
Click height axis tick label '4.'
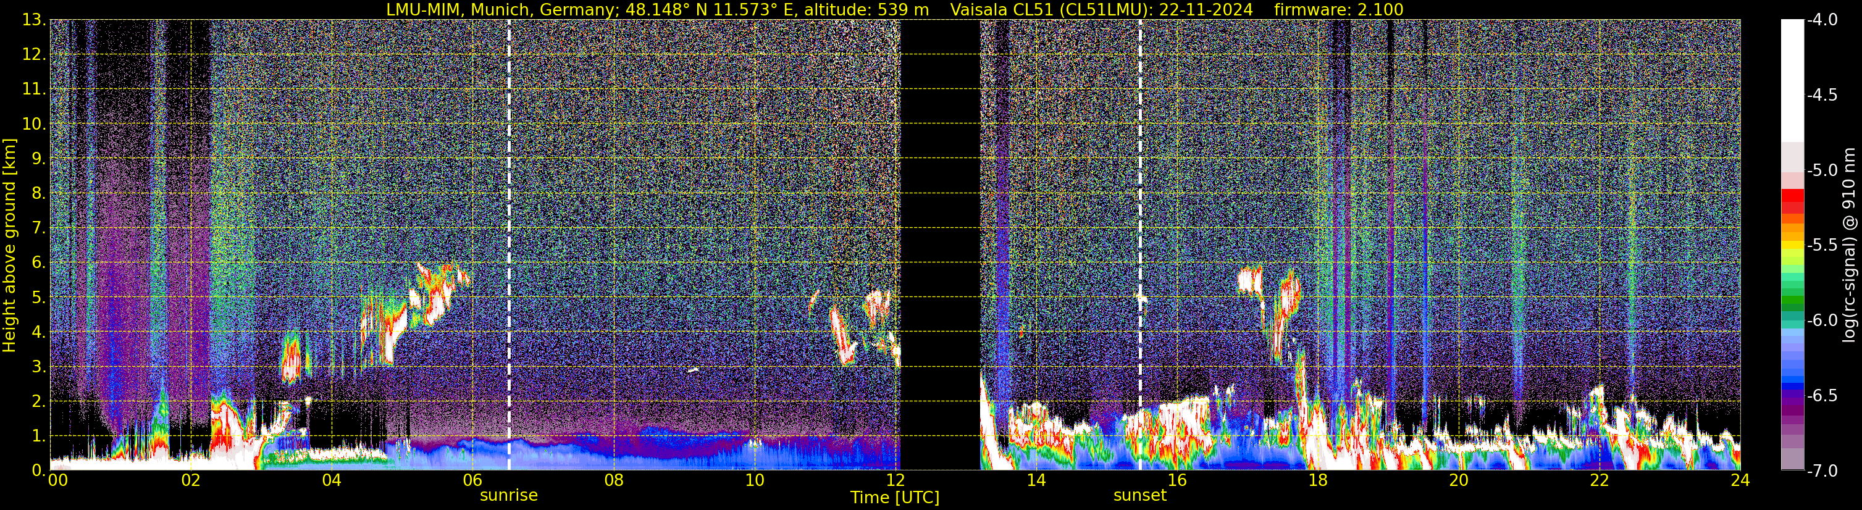(x=38, y=332)
